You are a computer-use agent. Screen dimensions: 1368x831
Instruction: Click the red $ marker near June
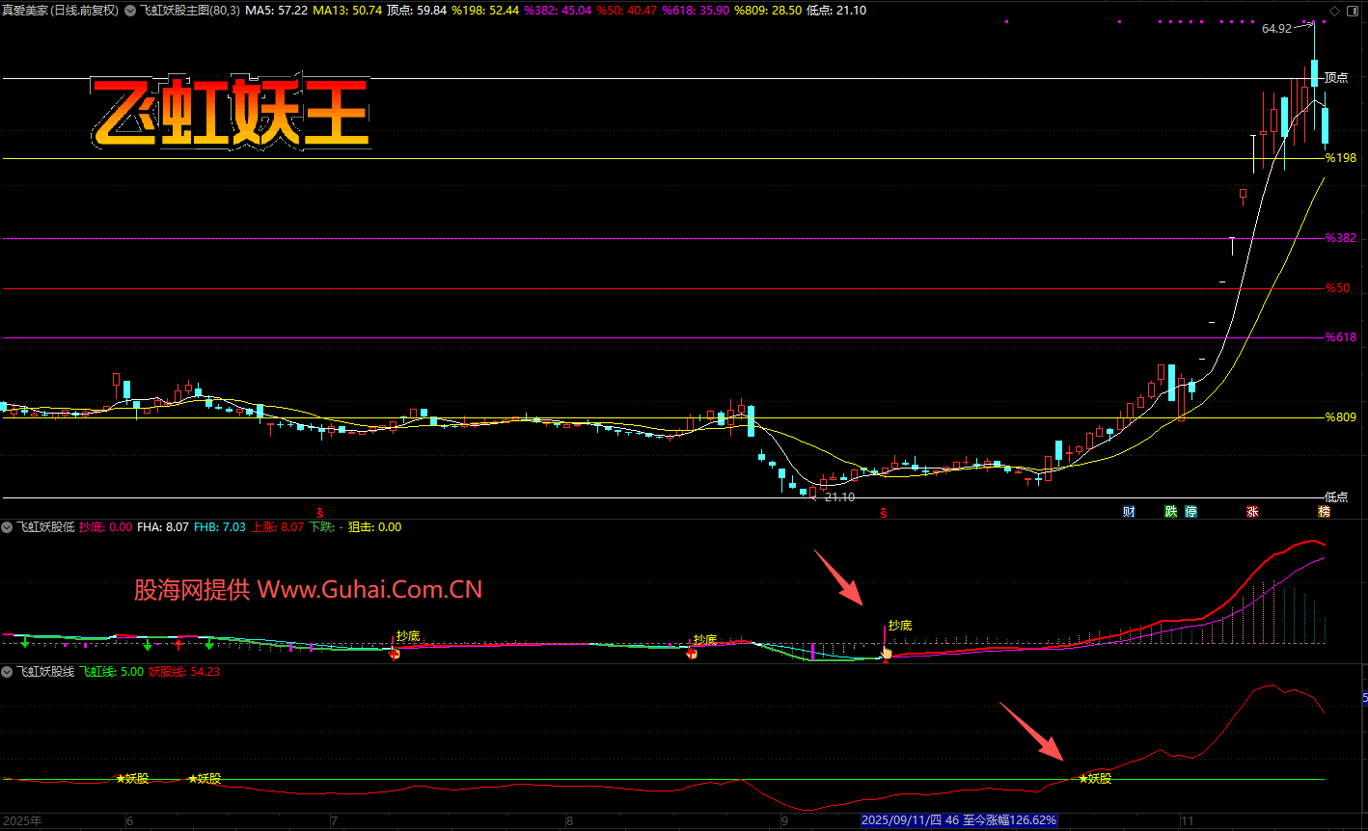321,512
